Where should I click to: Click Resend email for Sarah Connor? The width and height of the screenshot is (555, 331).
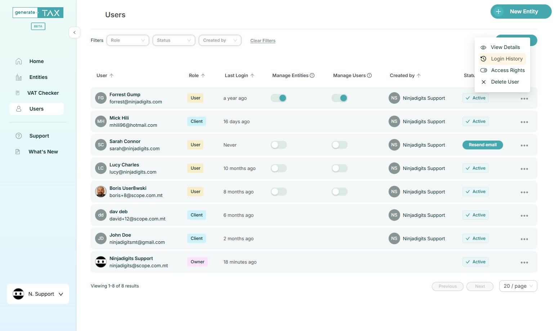click(483, 145)
